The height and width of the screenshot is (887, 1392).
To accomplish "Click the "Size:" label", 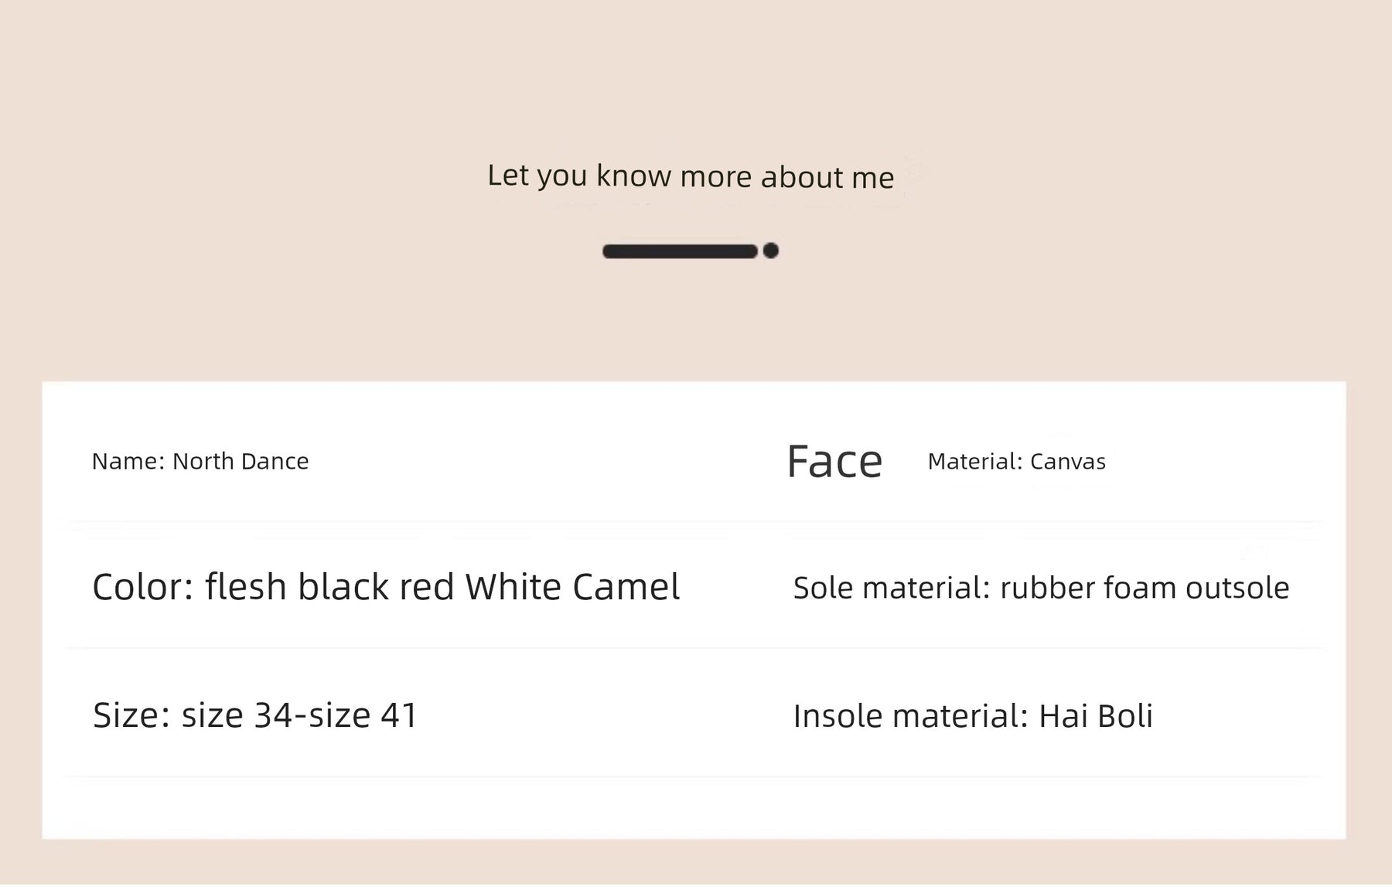I will tap(131, 715).
